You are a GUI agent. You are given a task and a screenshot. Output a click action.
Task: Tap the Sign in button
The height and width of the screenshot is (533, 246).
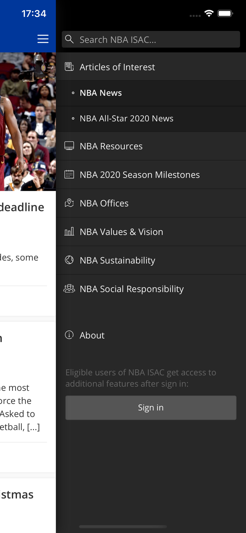pyautogui.click(x=151, y=407)
